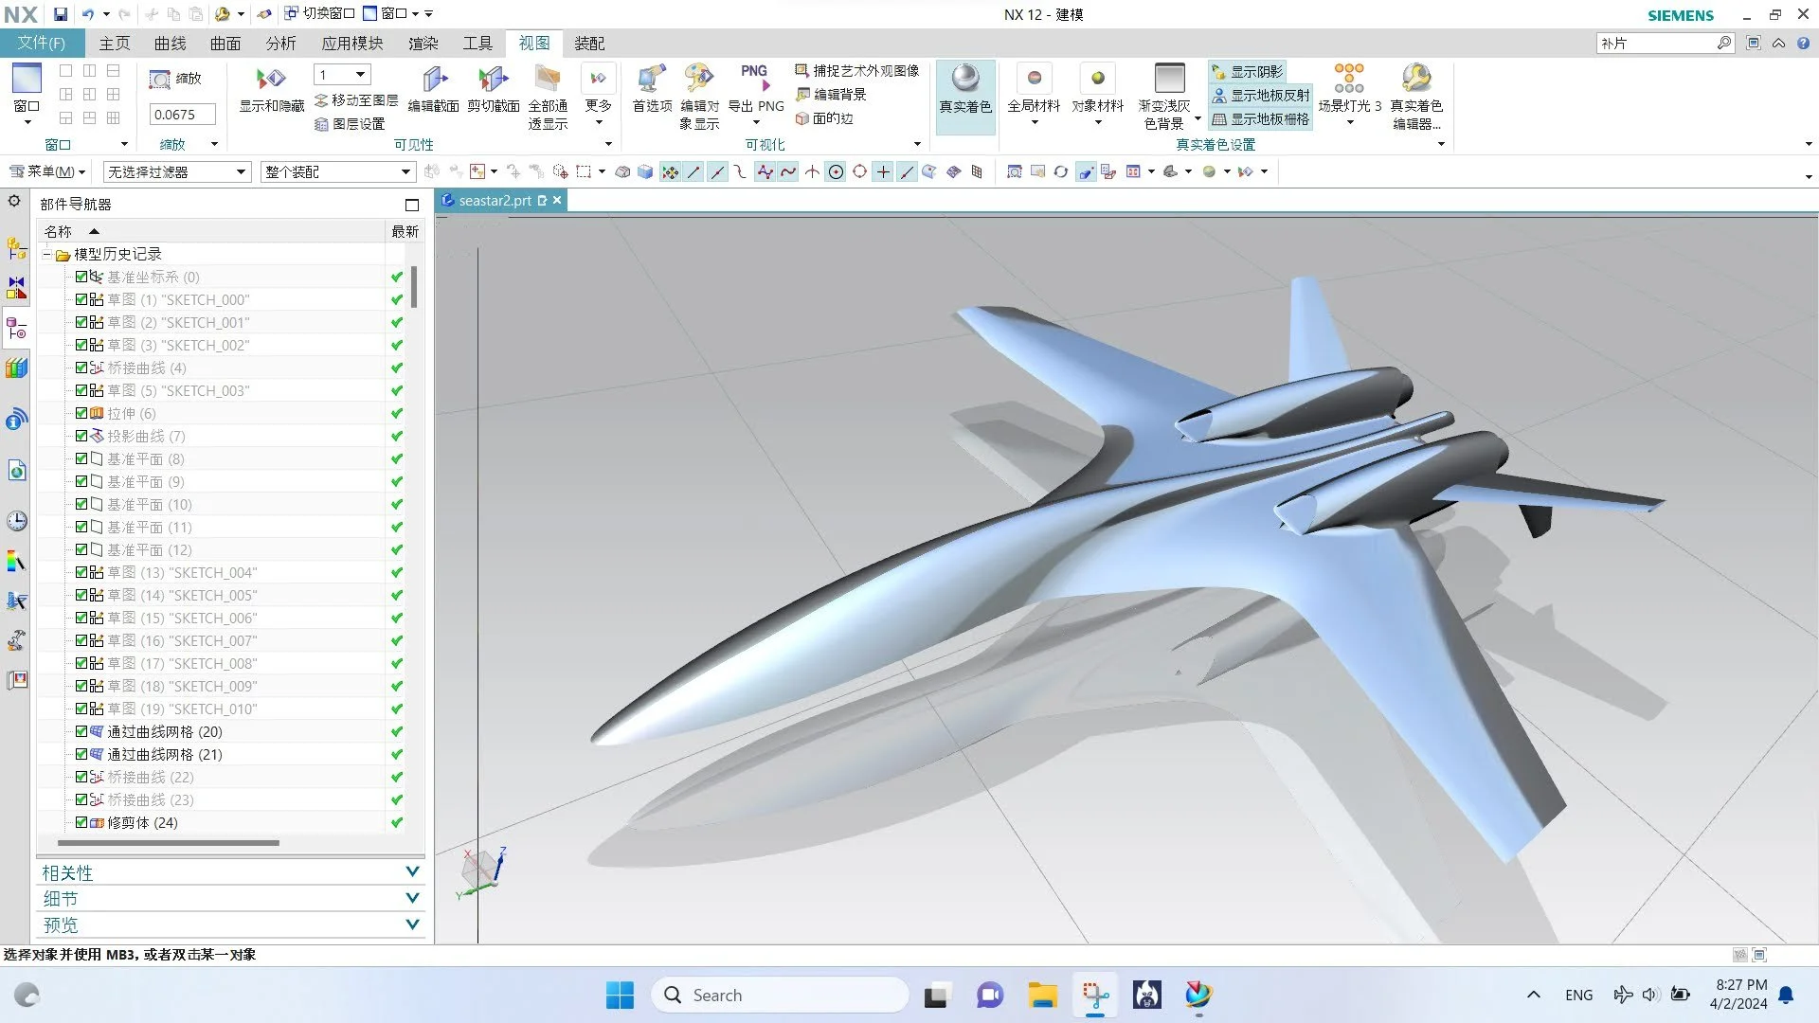1819x1023 pixels.
Task: Click Show Floor Reflection button
Action: point(1261,95)
